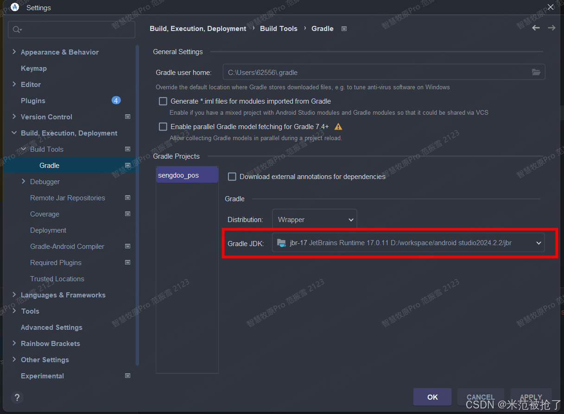Click the Apply button
Image resolution: width=564 pixels, height=414 pixels.
click(531, 397)
